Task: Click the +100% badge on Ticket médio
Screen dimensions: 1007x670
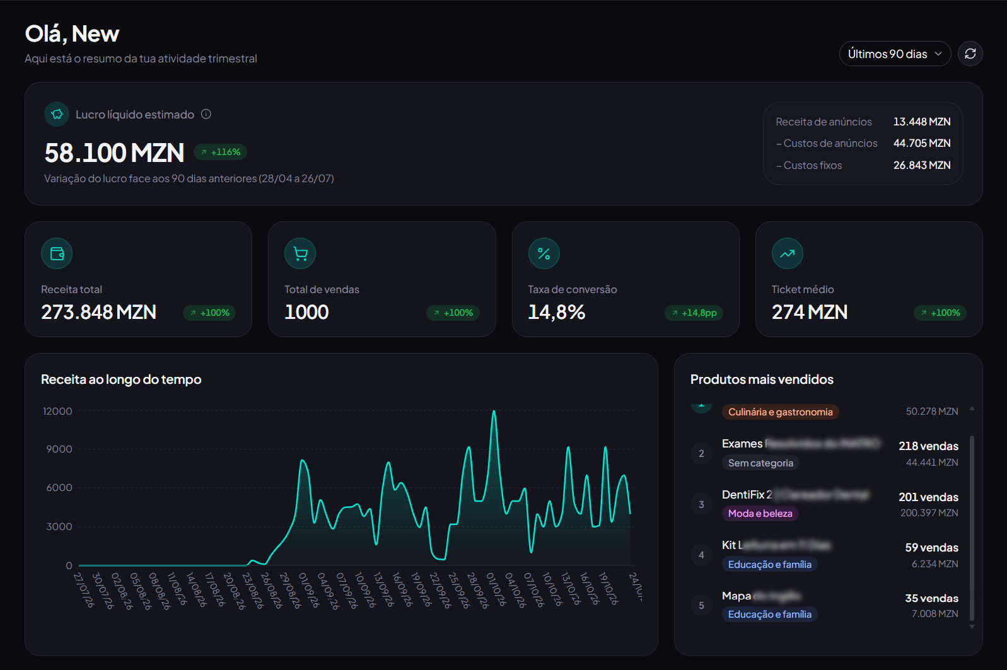Action: point(940,313)
